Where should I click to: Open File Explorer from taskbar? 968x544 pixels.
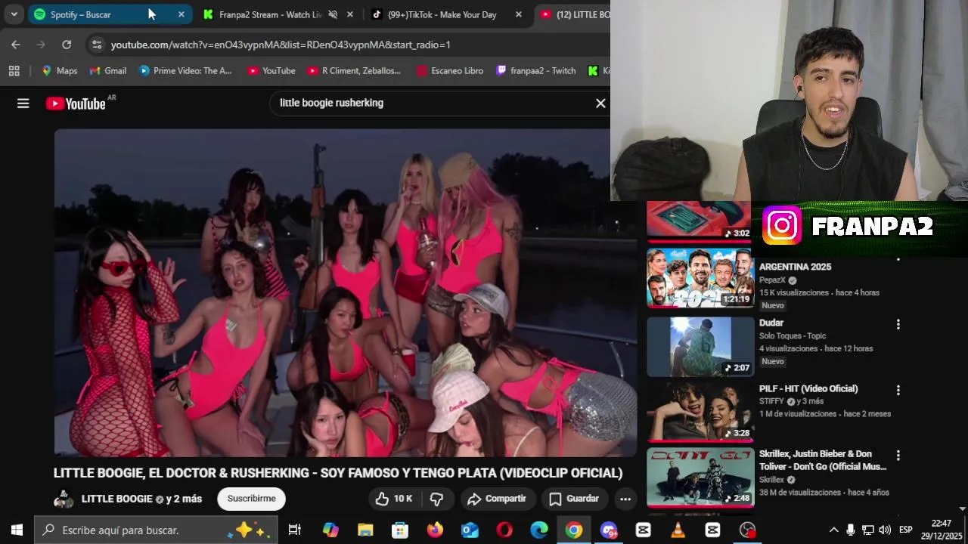pos(365,530)
